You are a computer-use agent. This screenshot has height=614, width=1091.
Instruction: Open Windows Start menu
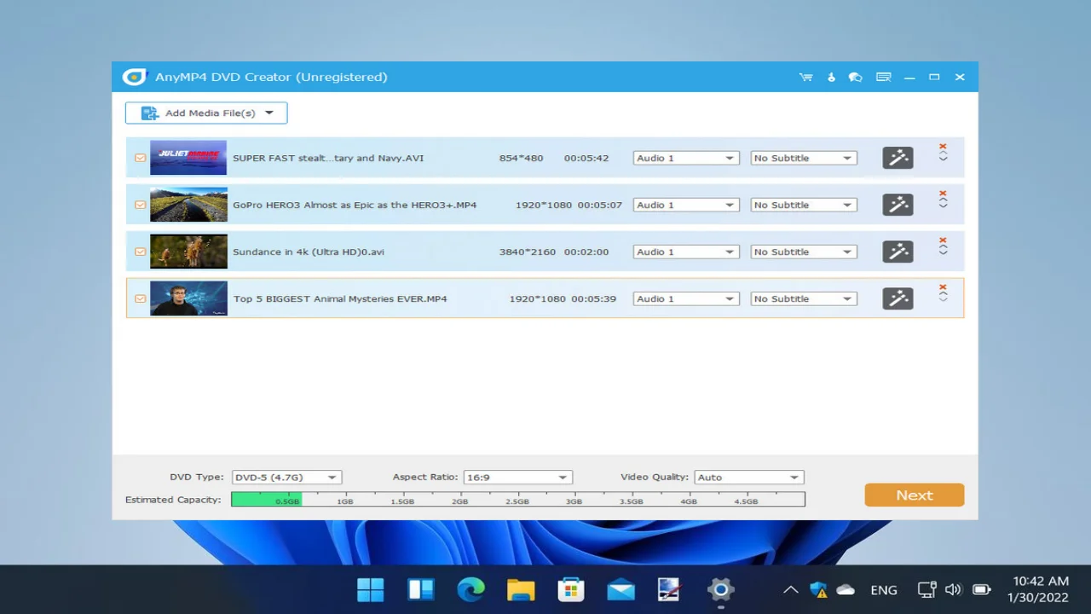coord(371,589)
